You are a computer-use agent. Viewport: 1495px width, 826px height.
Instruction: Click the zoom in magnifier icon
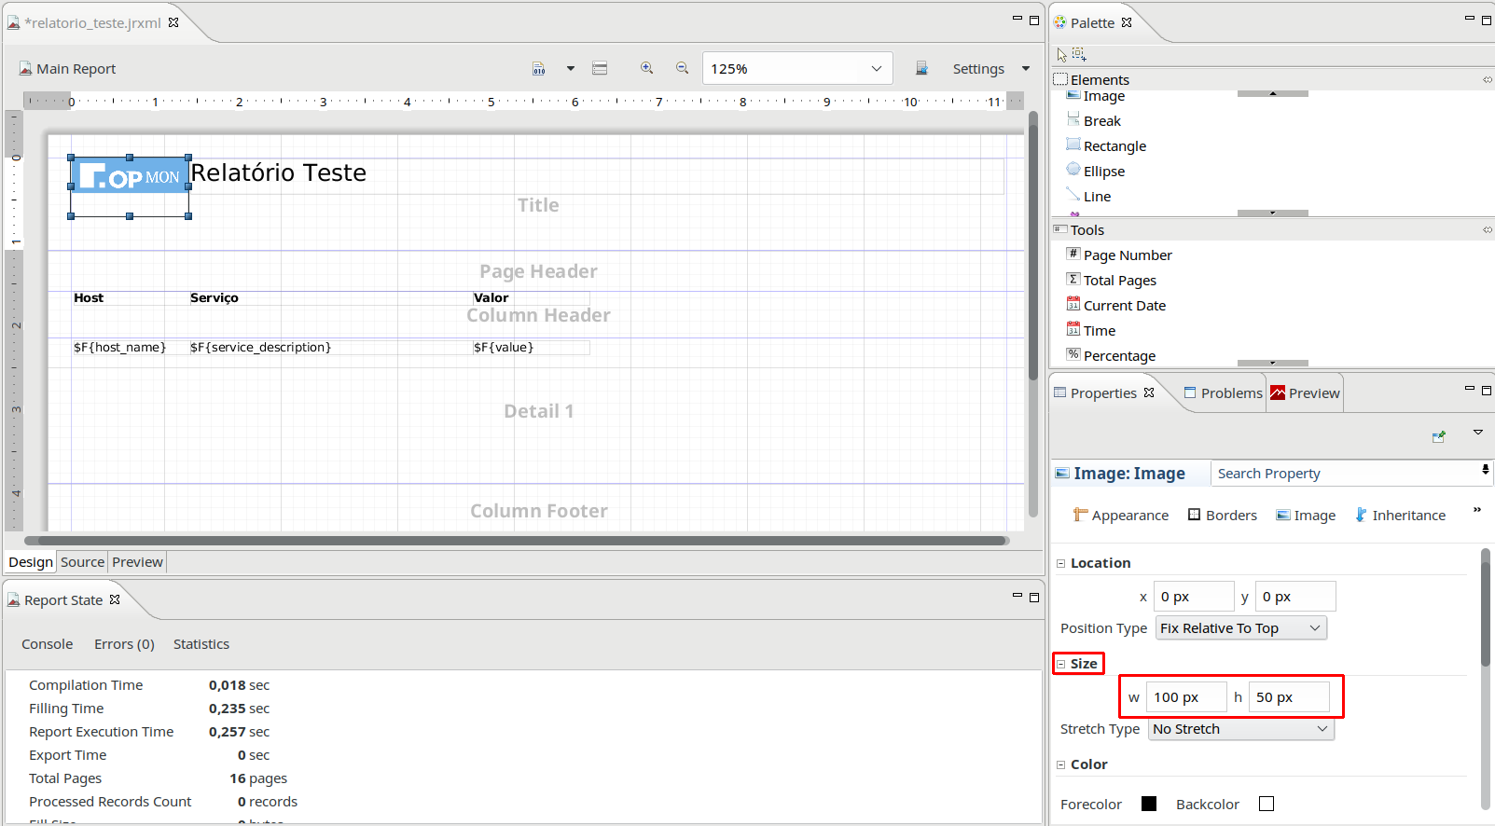[x=646, y=68]
